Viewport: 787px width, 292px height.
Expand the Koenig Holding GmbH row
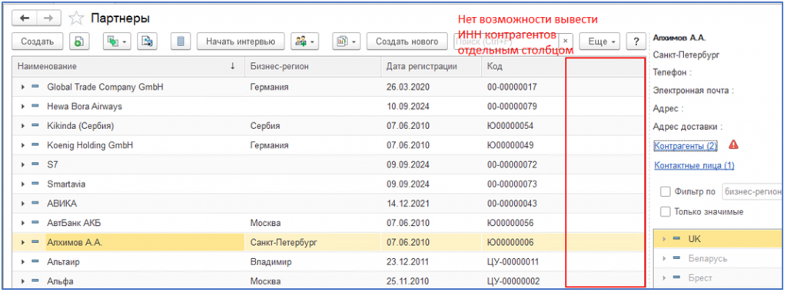point(22,145)
